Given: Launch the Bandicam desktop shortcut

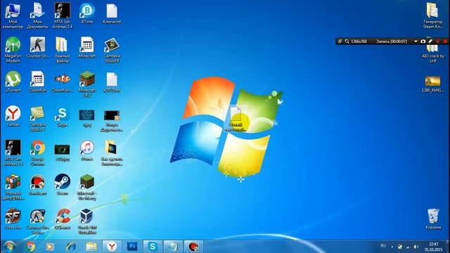Looking at the screenshot, I should (37, 185).
